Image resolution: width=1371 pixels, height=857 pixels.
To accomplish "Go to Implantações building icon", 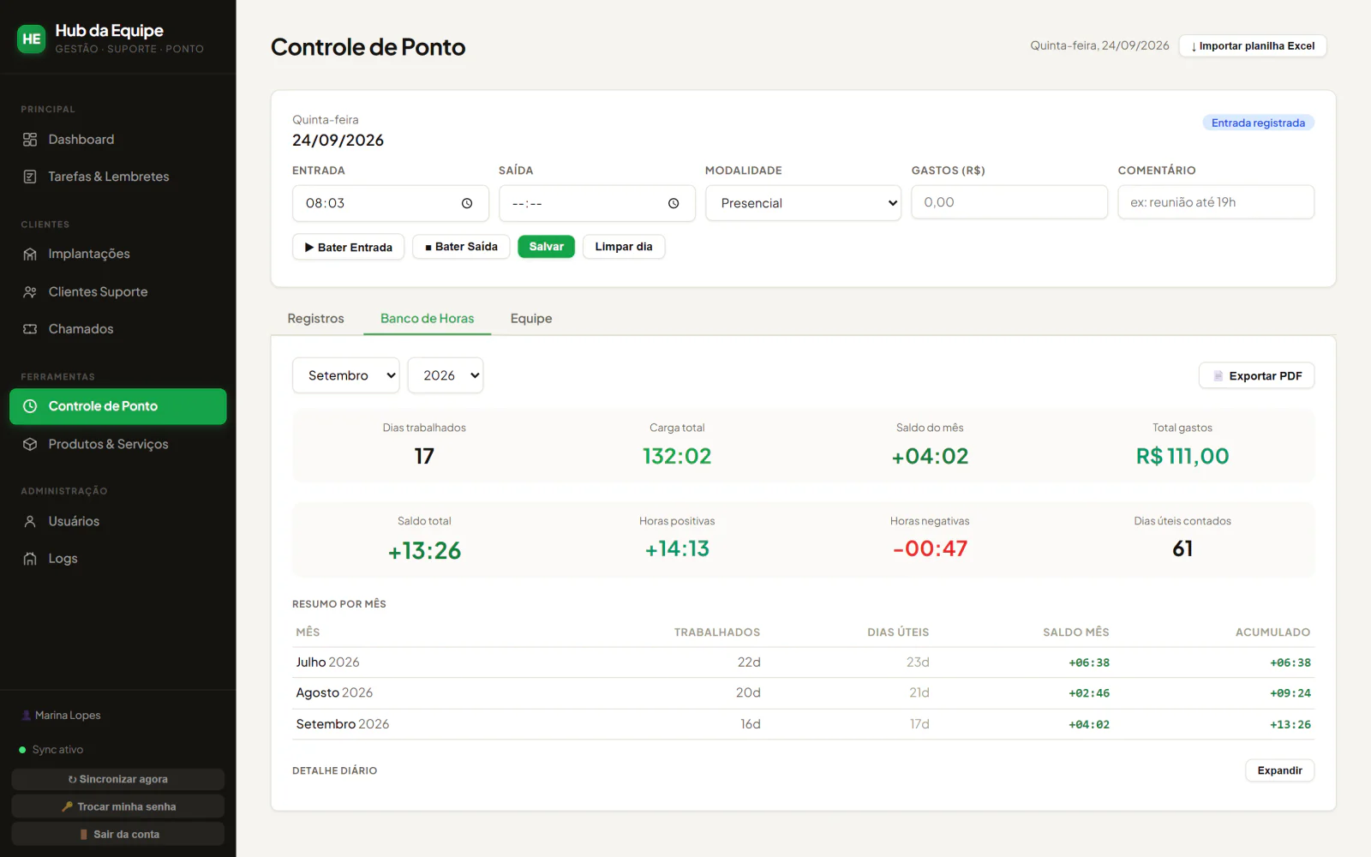I will click(x=30, y=254).
